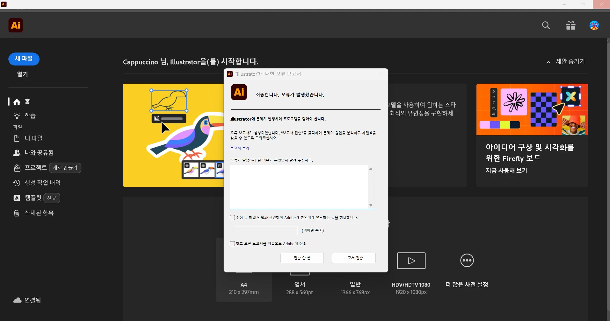
Task: Open 생성 작업 내역 in the sidebar
Action: (x=43, y=183)
